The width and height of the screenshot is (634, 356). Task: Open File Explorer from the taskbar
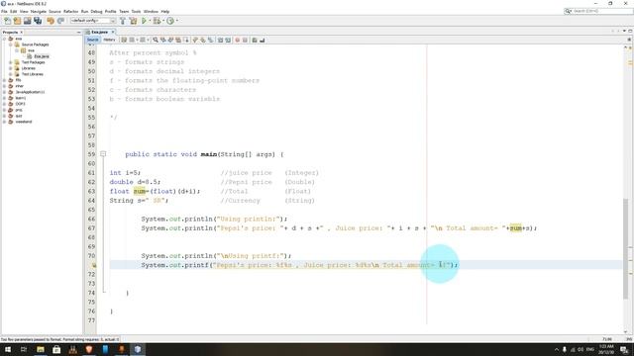[x=41, y=349]
